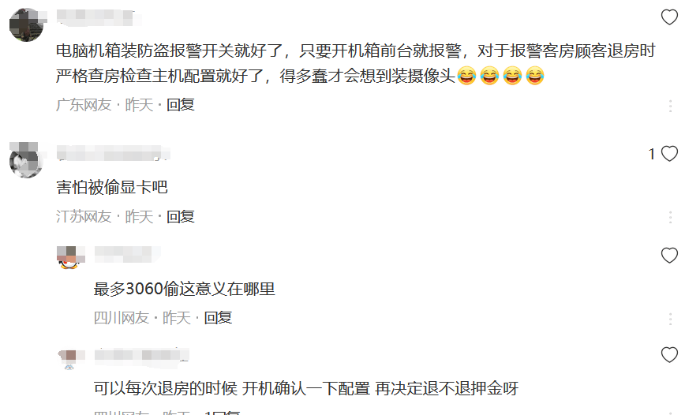
Task: Like the reply 最多3060偷这意义在哪里
Action: (669, 256)
